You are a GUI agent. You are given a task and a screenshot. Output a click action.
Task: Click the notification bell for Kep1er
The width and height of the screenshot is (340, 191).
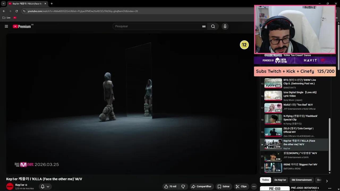point(42,186)
